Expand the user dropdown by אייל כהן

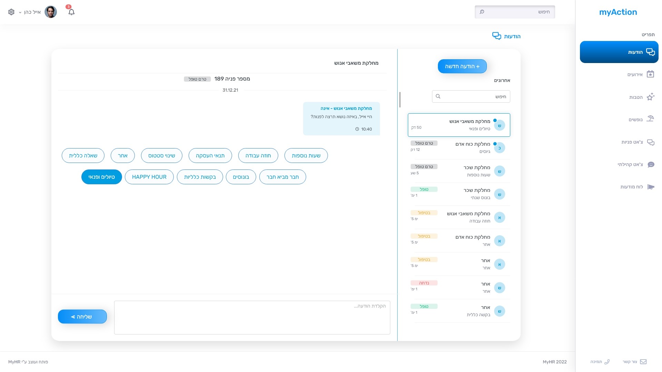pyautogui.click(x=20, y=12)
